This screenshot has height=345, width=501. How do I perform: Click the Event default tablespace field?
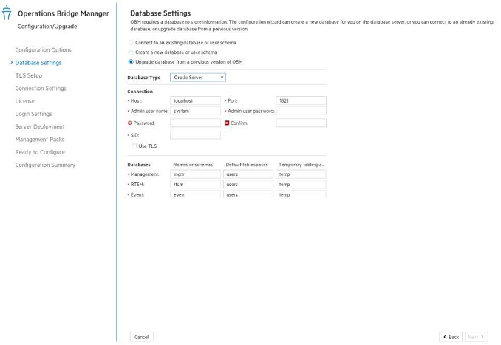(248, 194)
